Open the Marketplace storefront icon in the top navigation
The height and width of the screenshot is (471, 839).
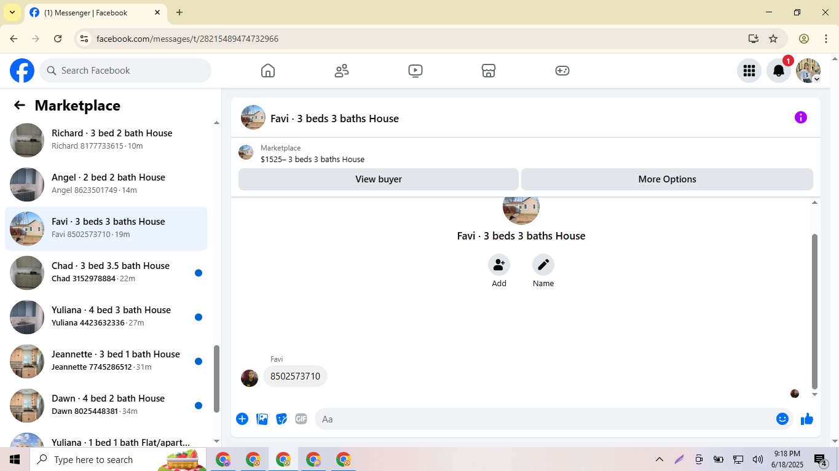[489, 71]
